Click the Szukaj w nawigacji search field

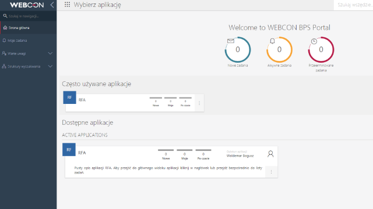[29, 16]
